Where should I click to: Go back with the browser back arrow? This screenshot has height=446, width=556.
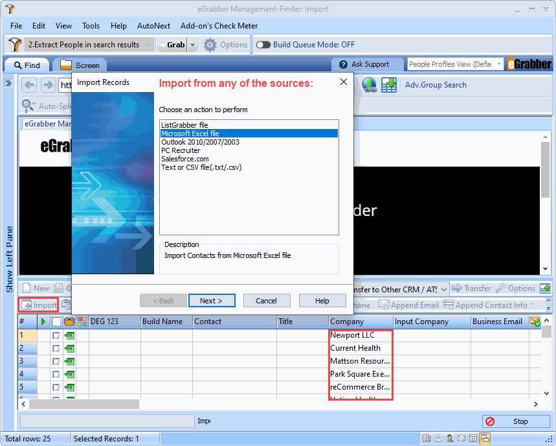[29, 85]
